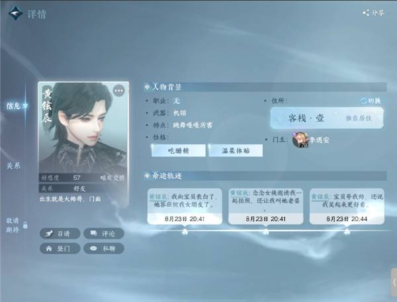Screen dimensions: 397x302
Task: Click the character portrait of 黄铉辰
Action: pos(83,128)
